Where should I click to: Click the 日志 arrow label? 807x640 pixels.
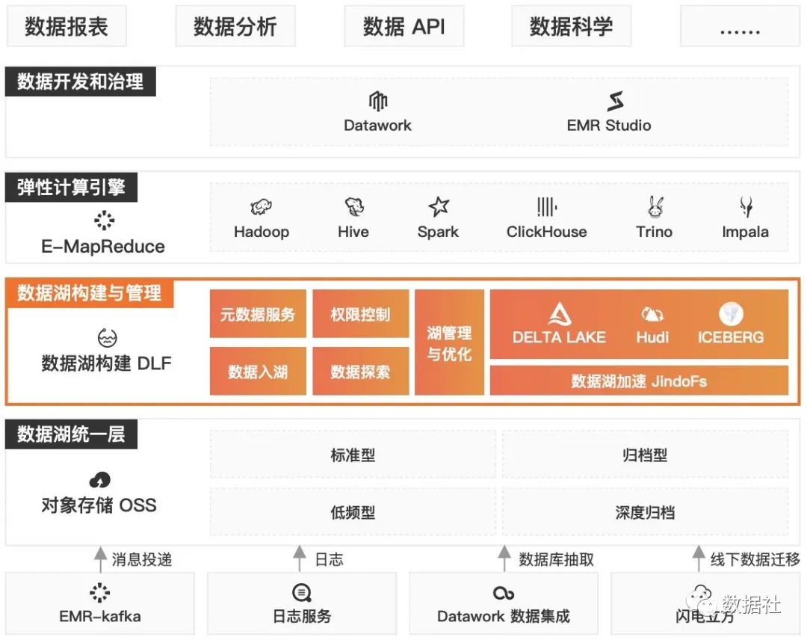[x=328, y=559]
